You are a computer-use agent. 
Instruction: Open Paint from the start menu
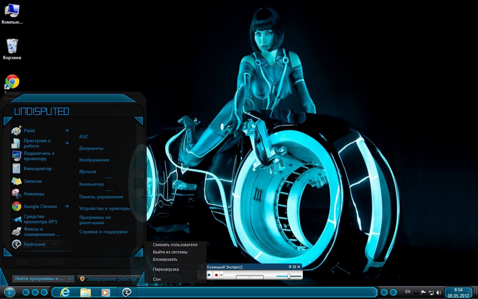29,131
